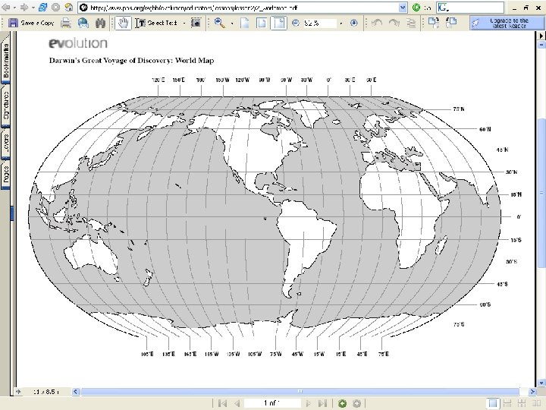Screen dimensions: 546x410
Task: Click the Select Text tool button
Action: pyautogui.click(x=156, y=23)
